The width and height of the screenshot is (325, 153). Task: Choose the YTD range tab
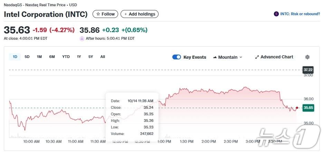click(66, 57)
